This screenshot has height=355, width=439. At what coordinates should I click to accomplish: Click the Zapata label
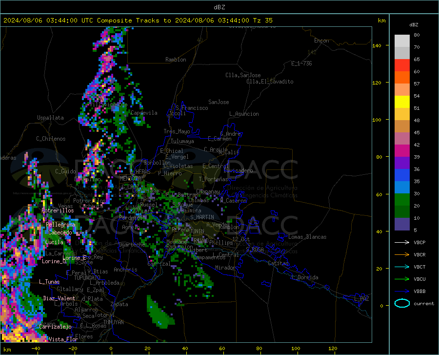[x=120, y=304]
